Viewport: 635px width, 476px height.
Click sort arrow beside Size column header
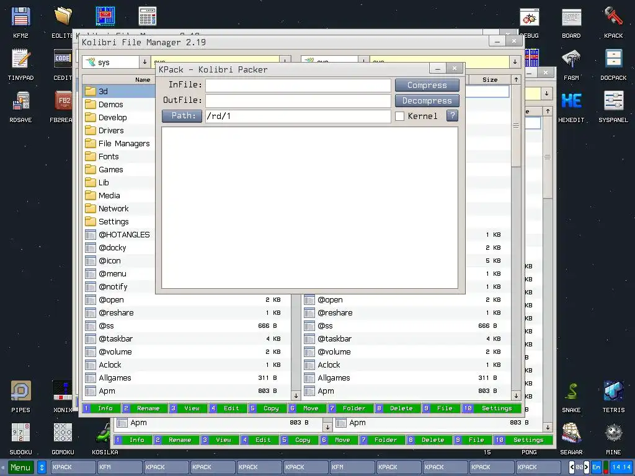click(516, 80)
